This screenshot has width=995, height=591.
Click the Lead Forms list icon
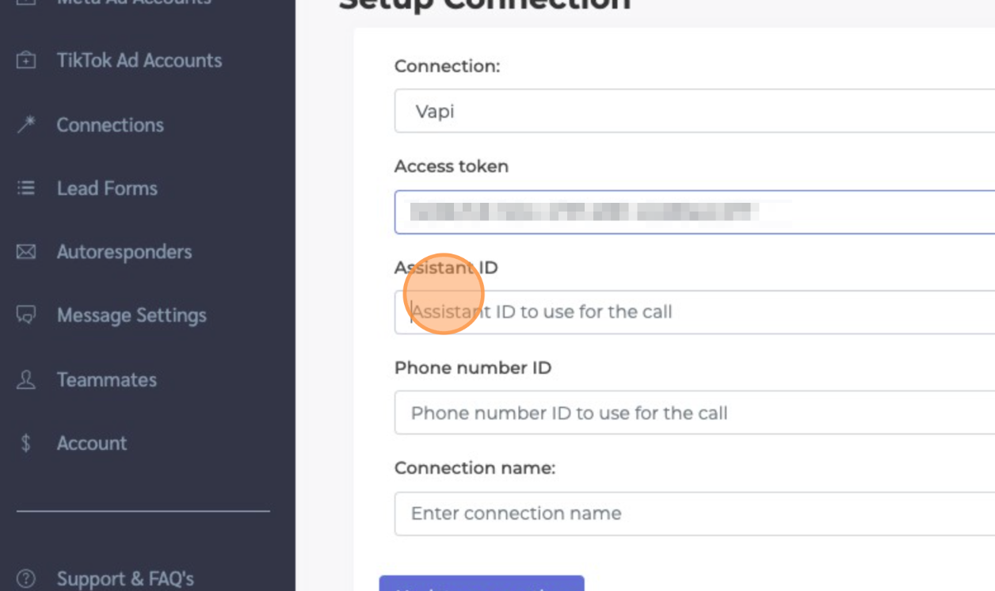[26, 189]
